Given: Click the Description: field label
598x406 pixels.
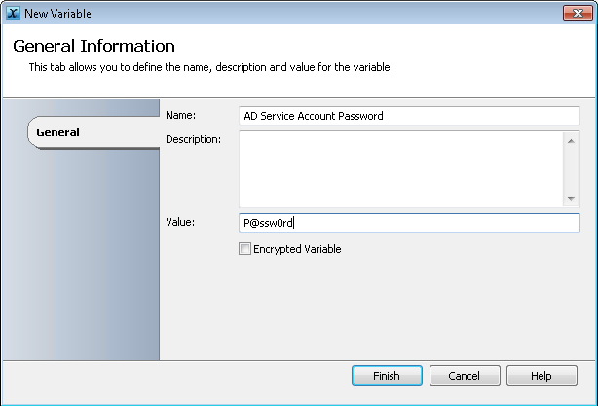Looking at the screenshot, I should point(194,139).
